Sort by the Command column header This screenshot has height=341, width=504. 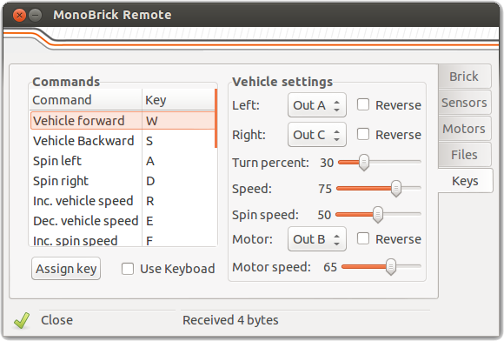click(x=85, y=100)
